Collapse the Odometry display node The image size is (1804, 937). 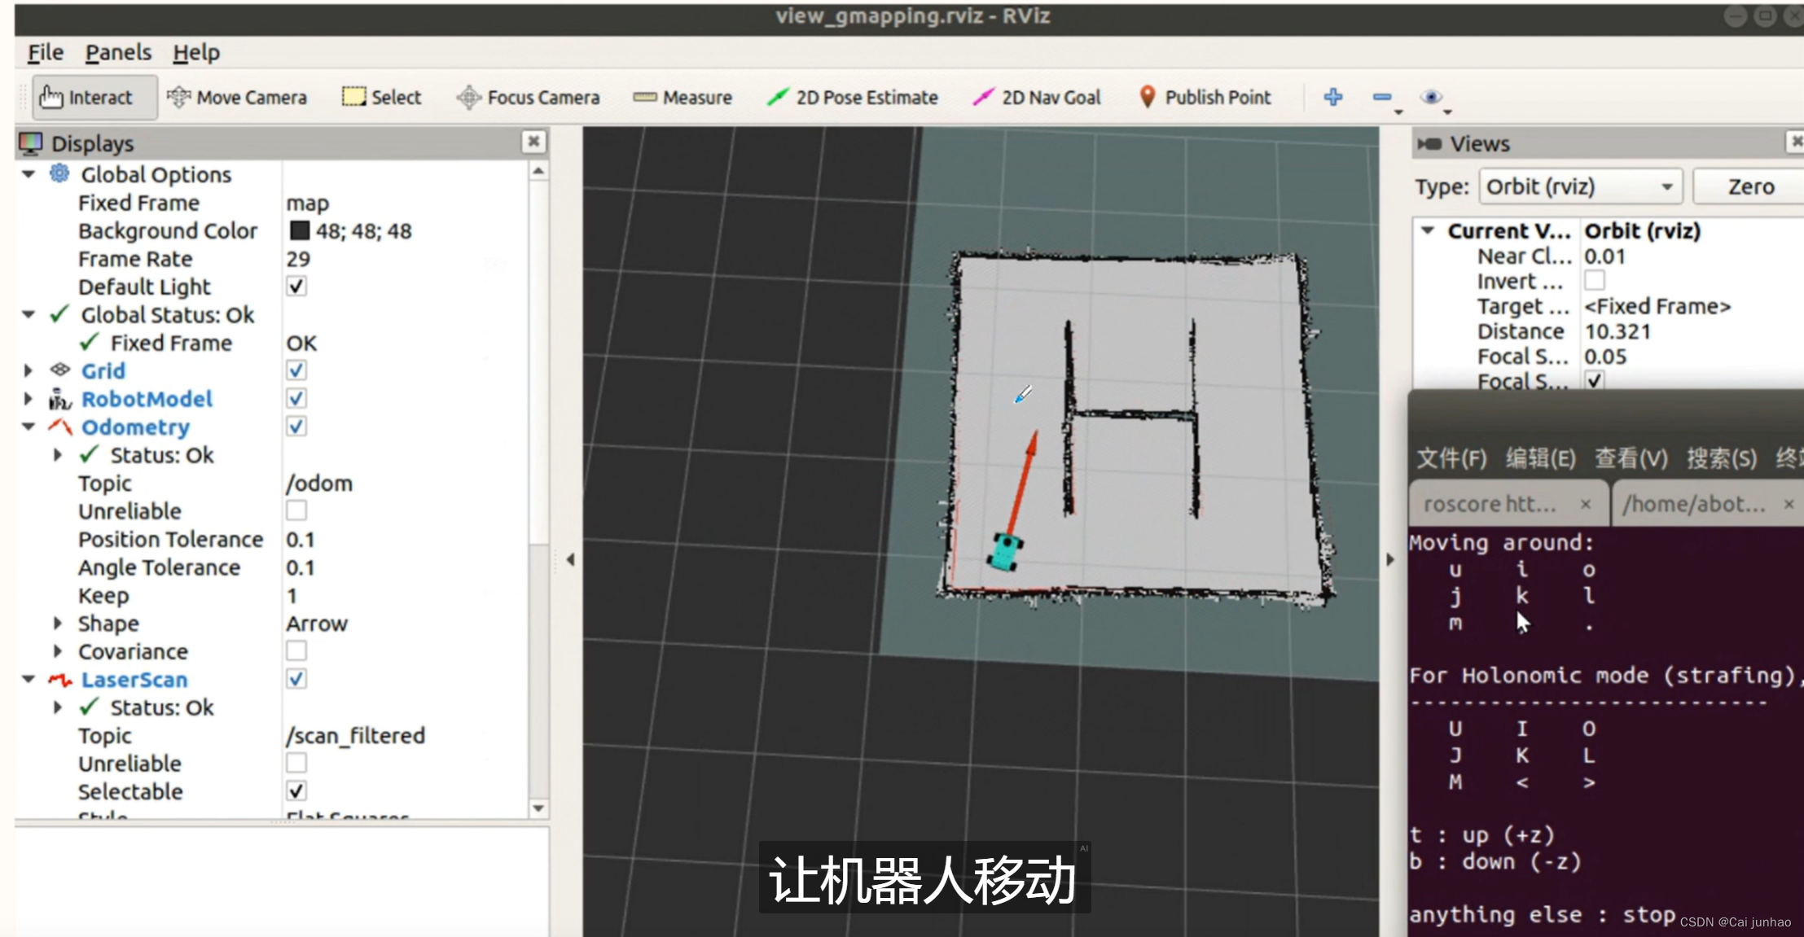pyautogui.click(x=29, y=427)
